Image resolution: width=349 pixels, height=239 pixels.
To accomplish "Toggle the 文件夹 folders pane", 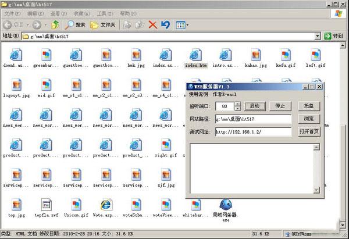I will pyautogui.click(x=103, y=24).
